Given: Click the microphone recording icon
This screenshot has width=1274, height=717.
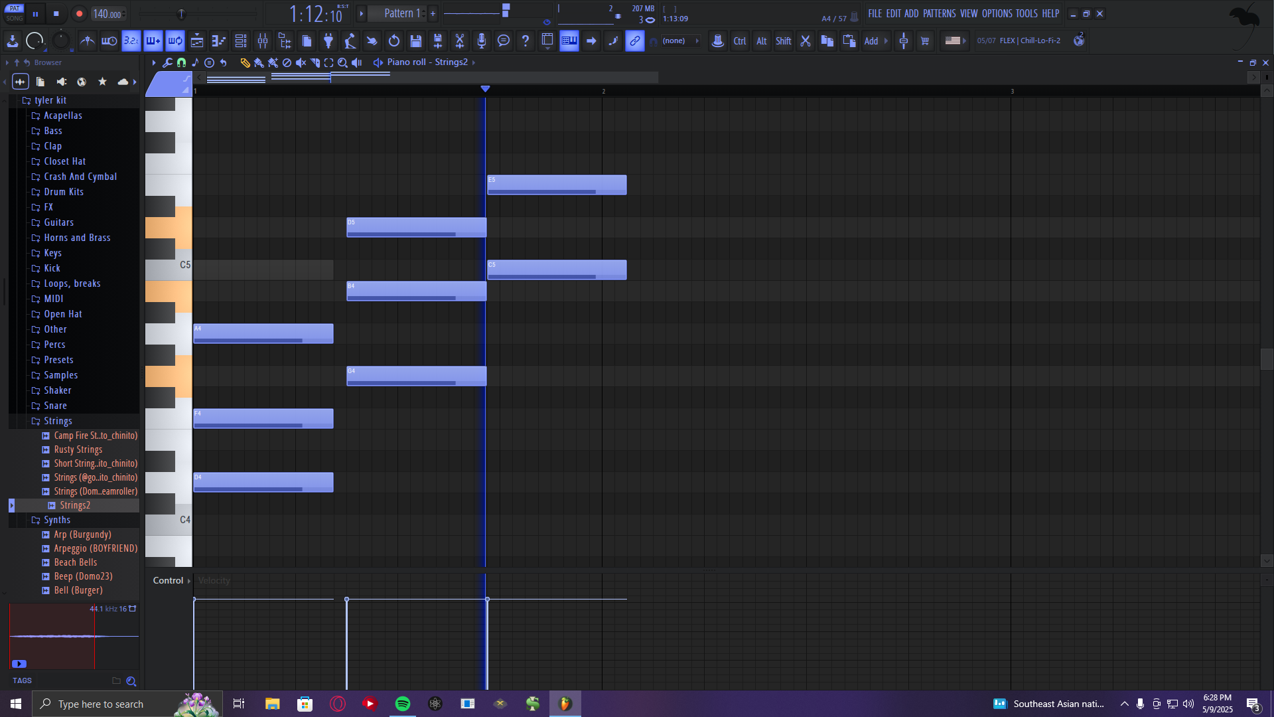Looking at the screenshot, I should point(482,41).
